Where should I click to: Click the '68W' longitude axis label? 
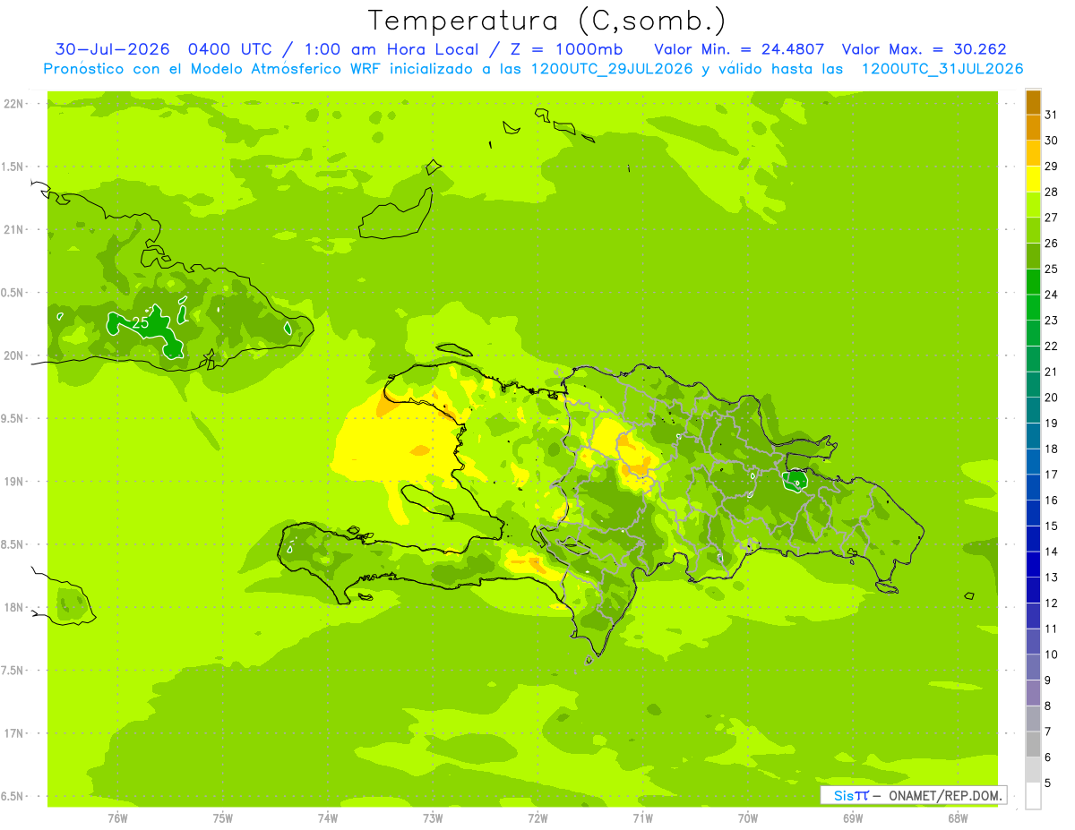coord(958,818)
